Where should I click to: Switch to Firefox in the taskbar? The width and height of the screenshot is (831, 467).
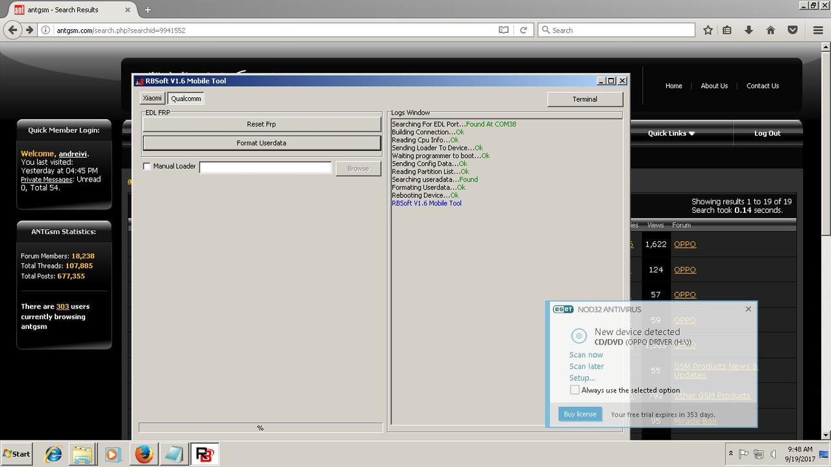(143, 454)
